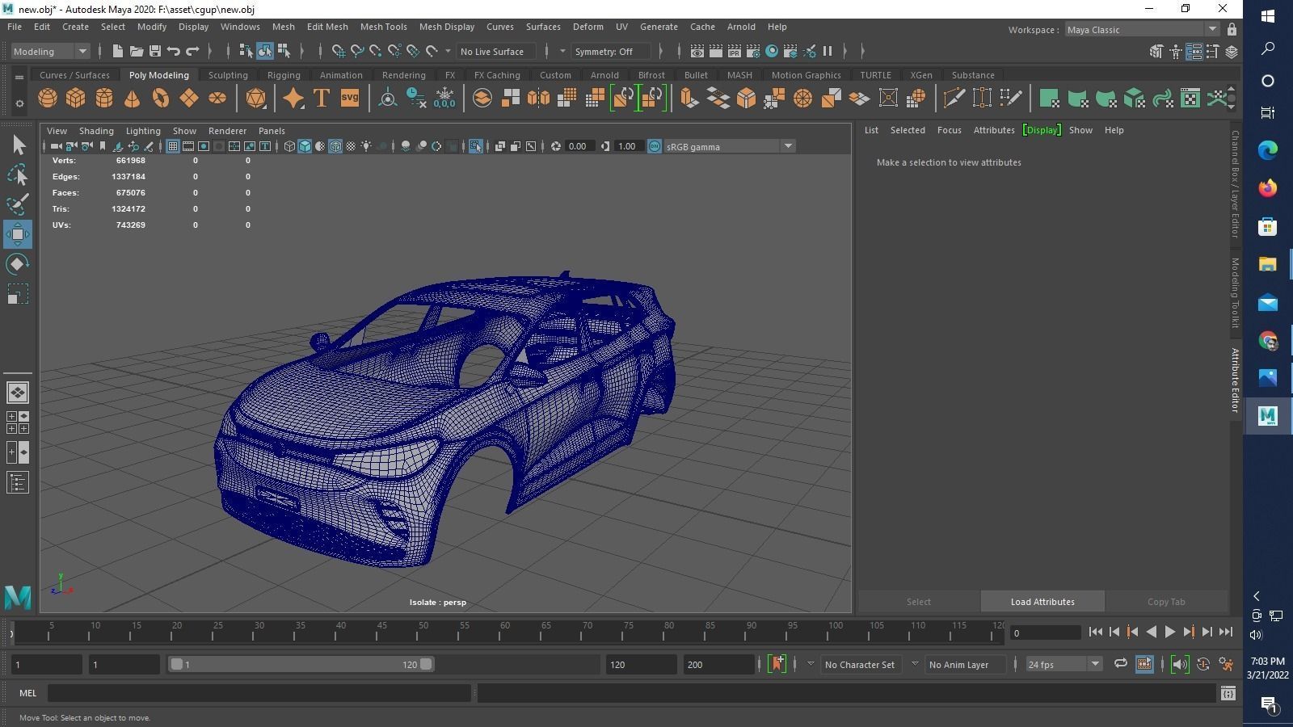Create a polygon cube from the shelf
The image size is (1293, 727).
76,99
